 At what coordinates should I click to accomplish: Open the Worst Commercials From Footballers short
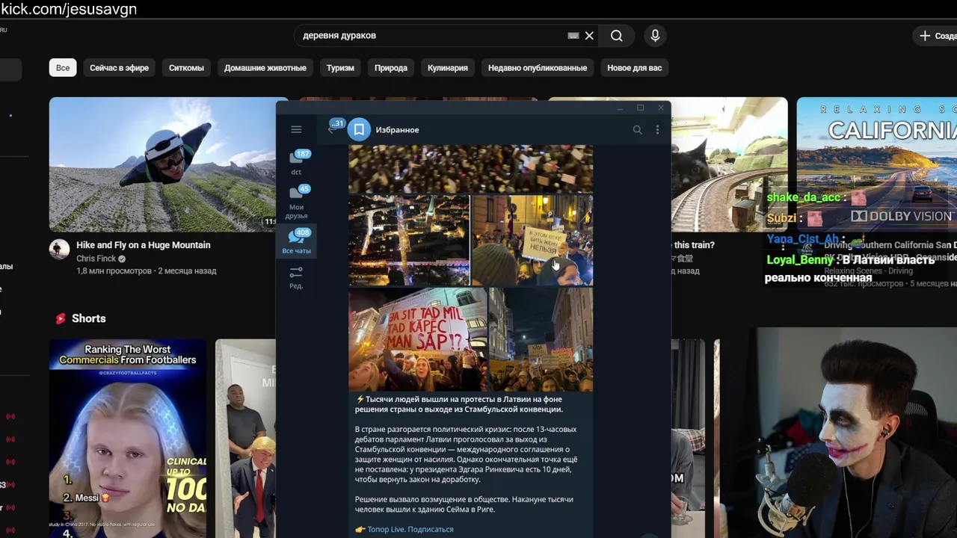(128, 439)
